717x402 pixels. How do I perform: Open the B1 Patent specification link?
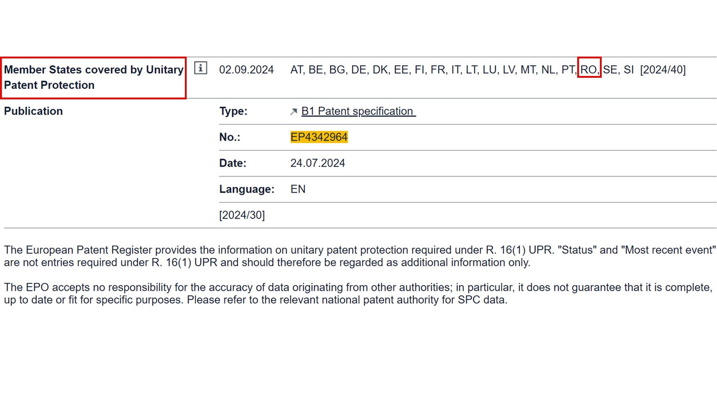358,111
